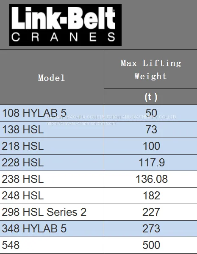
Task: Select the 548 model cell
Action: (52, 245)
